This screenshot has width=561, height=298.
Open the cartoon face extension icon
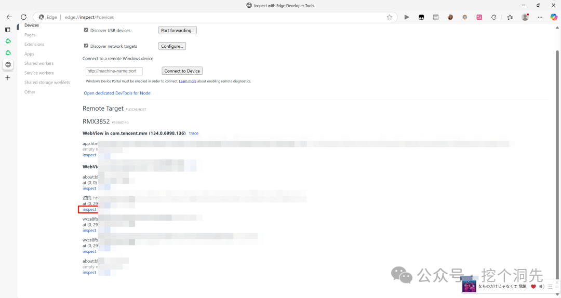point(465,17)
